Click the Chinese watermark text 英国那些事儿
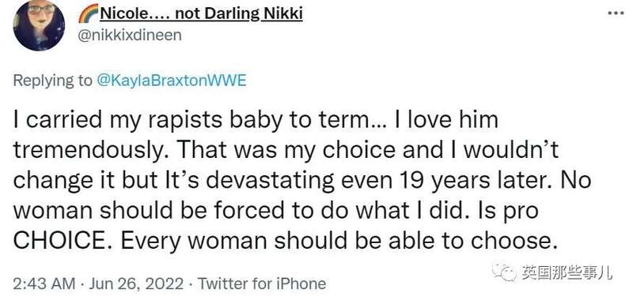 click(x=567, y=273)
